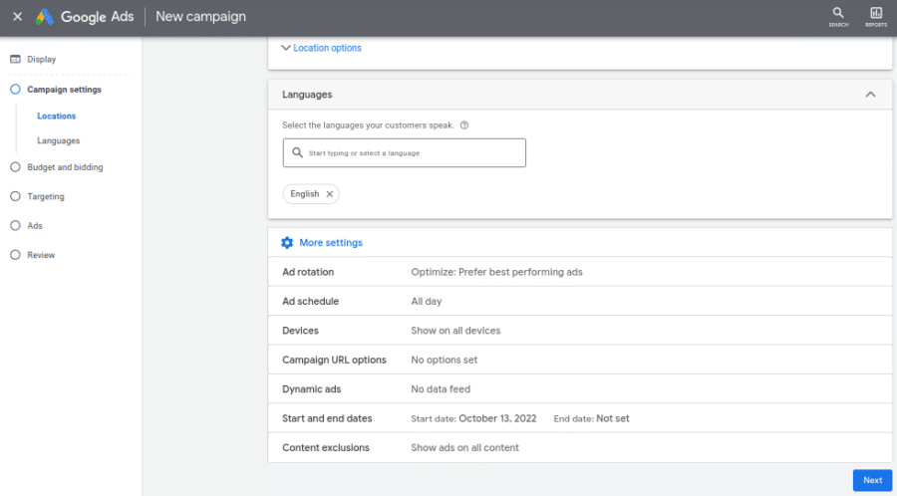Screen dimensions: 897x496
Task: Go to Locations sub-step in sidebar
Action: [56, 116]
